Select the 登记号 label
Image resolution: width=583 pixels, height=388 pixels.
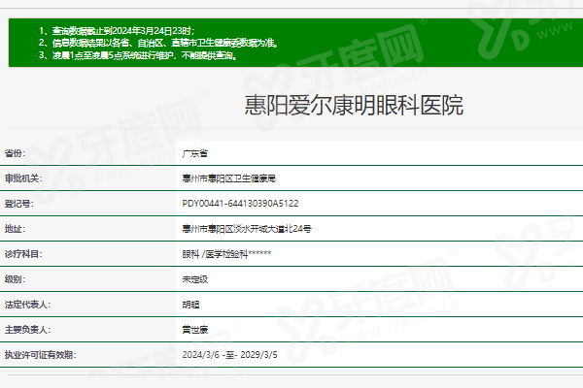click(19, 204)
